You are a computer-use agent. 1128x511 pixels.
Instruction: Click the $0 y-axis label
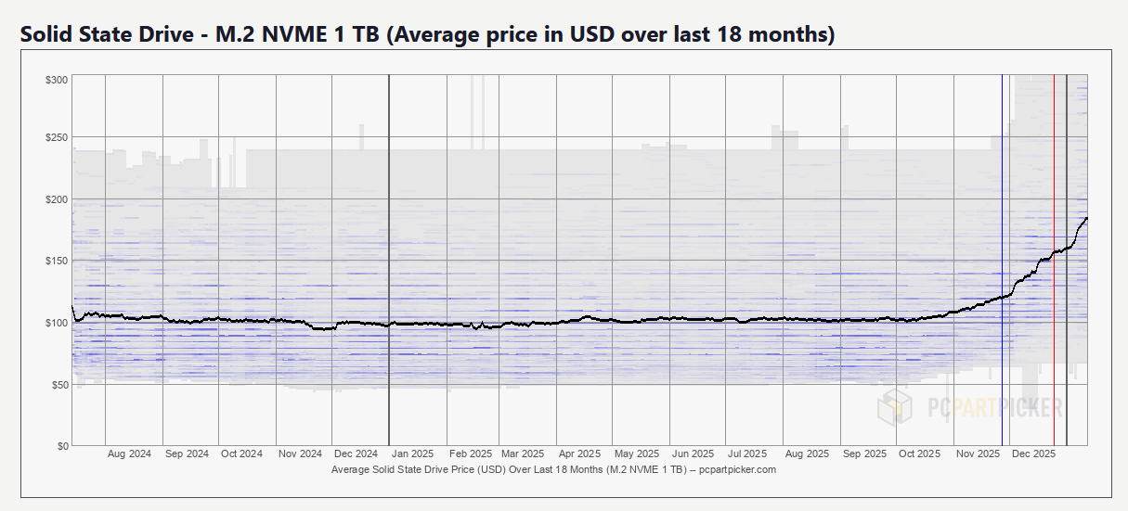tap(62, 446)
